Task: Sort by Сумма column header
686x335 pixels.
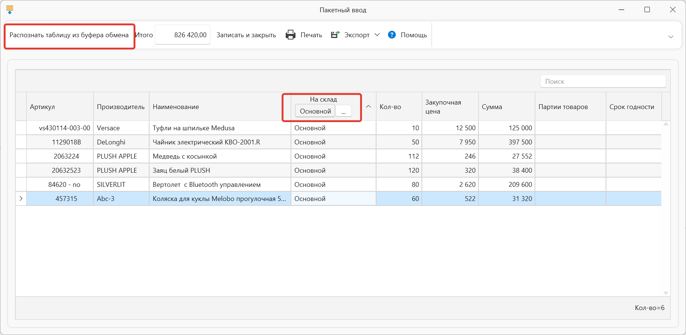Action: [x=507, y=106]
